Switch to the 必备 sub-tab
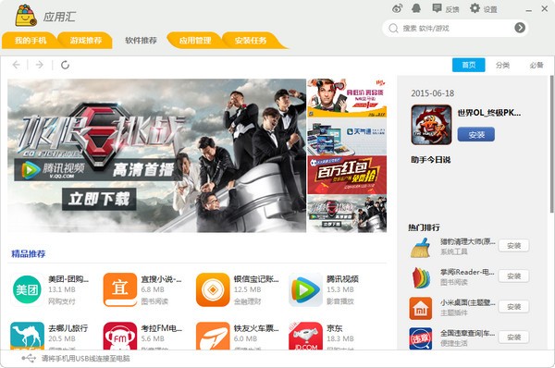Image resolution: width=555 pixels, height=368 pixels. [536, 65]
